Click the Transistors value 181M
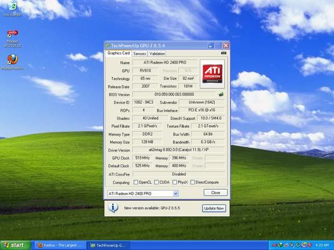This screenshot has width=334, height=250. (188, 86)
